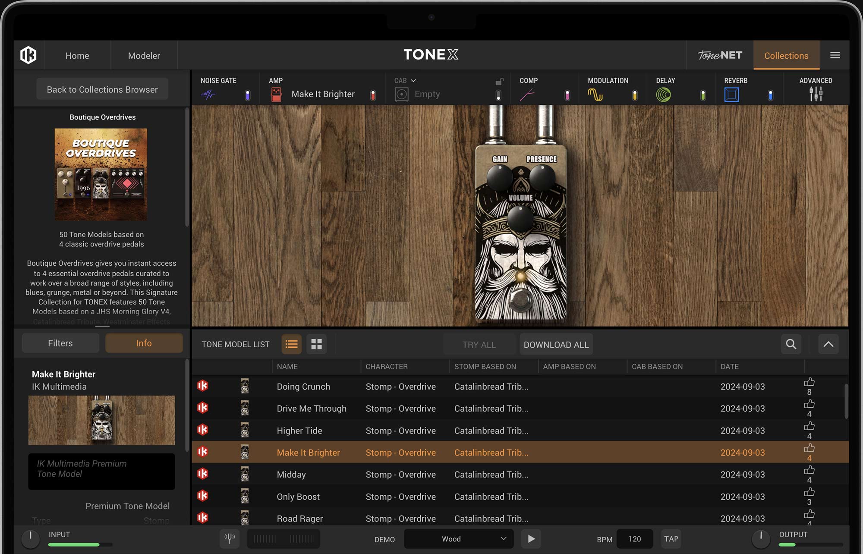Click the BPM value field

pos(635,538)
